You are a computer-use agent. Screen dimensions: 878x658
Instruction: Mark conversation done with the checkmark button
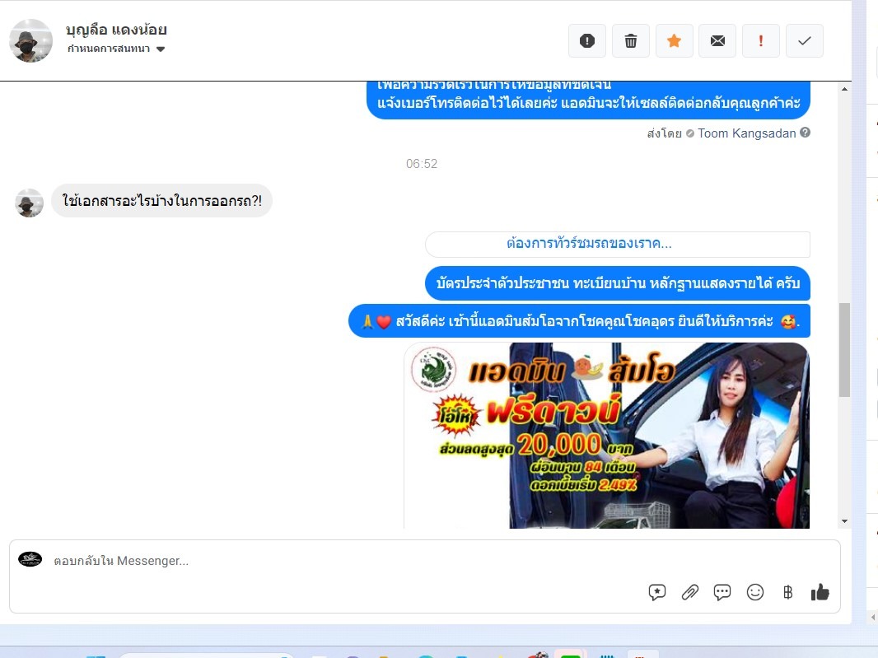805,41
